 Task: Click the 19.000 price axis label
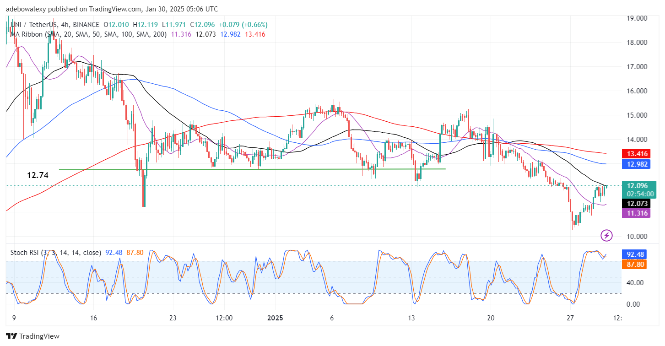[637, 18]
